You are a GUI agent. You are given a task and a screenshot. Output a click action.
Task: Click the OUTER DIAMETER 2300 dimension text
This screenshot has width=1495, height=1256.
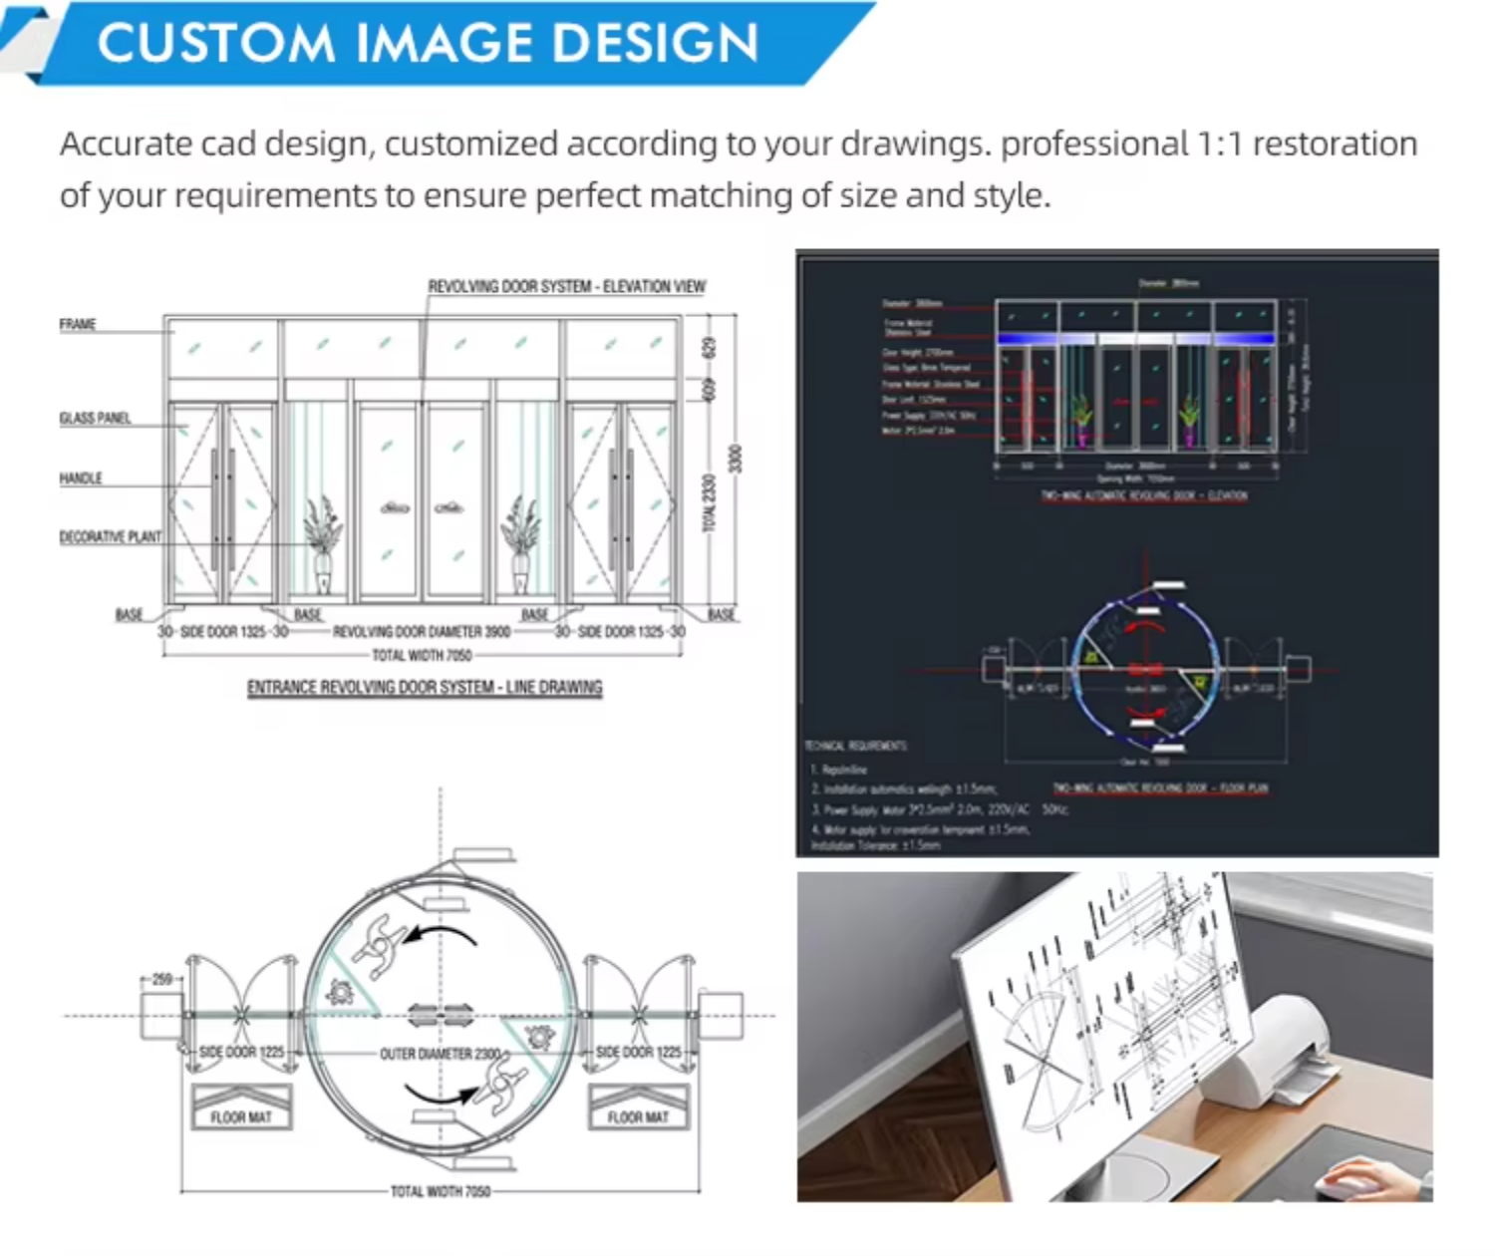[x=440, y=1054]
